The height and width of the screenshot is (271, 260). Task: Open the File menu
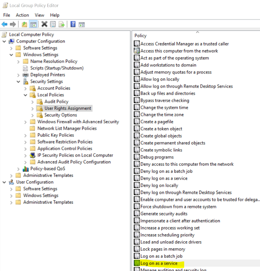click(x=6, y=15)
